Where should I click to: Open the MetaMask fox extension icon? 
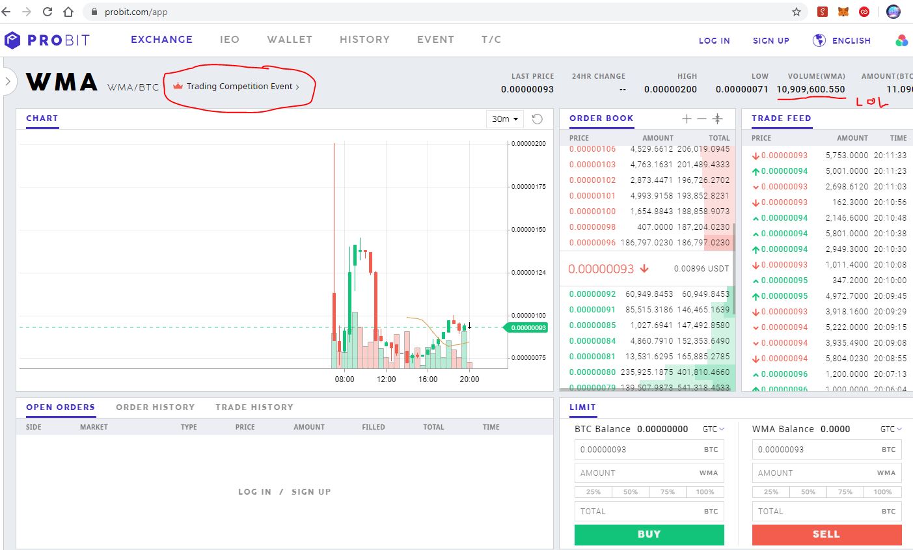coord(843,12)
